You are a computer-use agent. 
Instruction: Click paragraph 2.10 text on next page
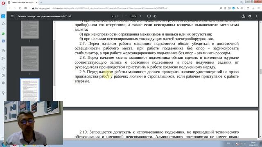click(x=156, y=134)
